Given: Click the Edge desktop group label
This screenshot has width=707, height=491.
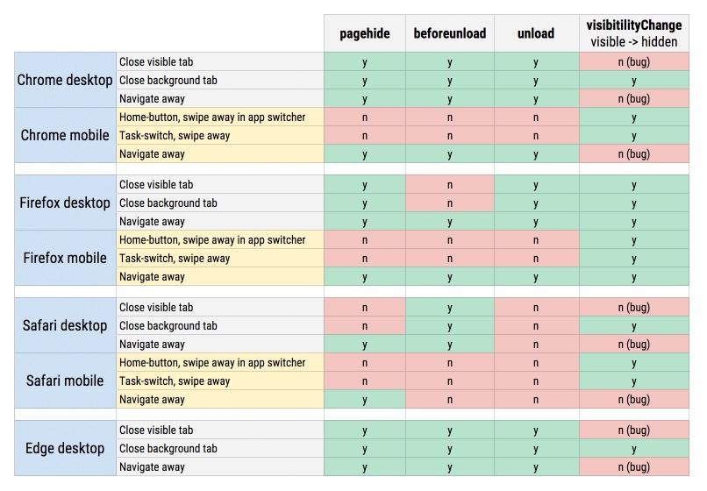Looking at the screenshot, I should coord(65,448).
